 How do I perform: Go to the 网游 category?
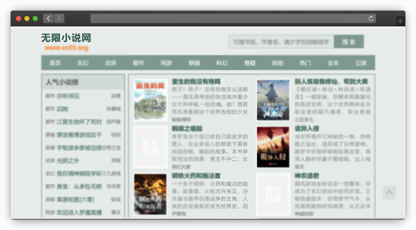click(x=166, y=63)
